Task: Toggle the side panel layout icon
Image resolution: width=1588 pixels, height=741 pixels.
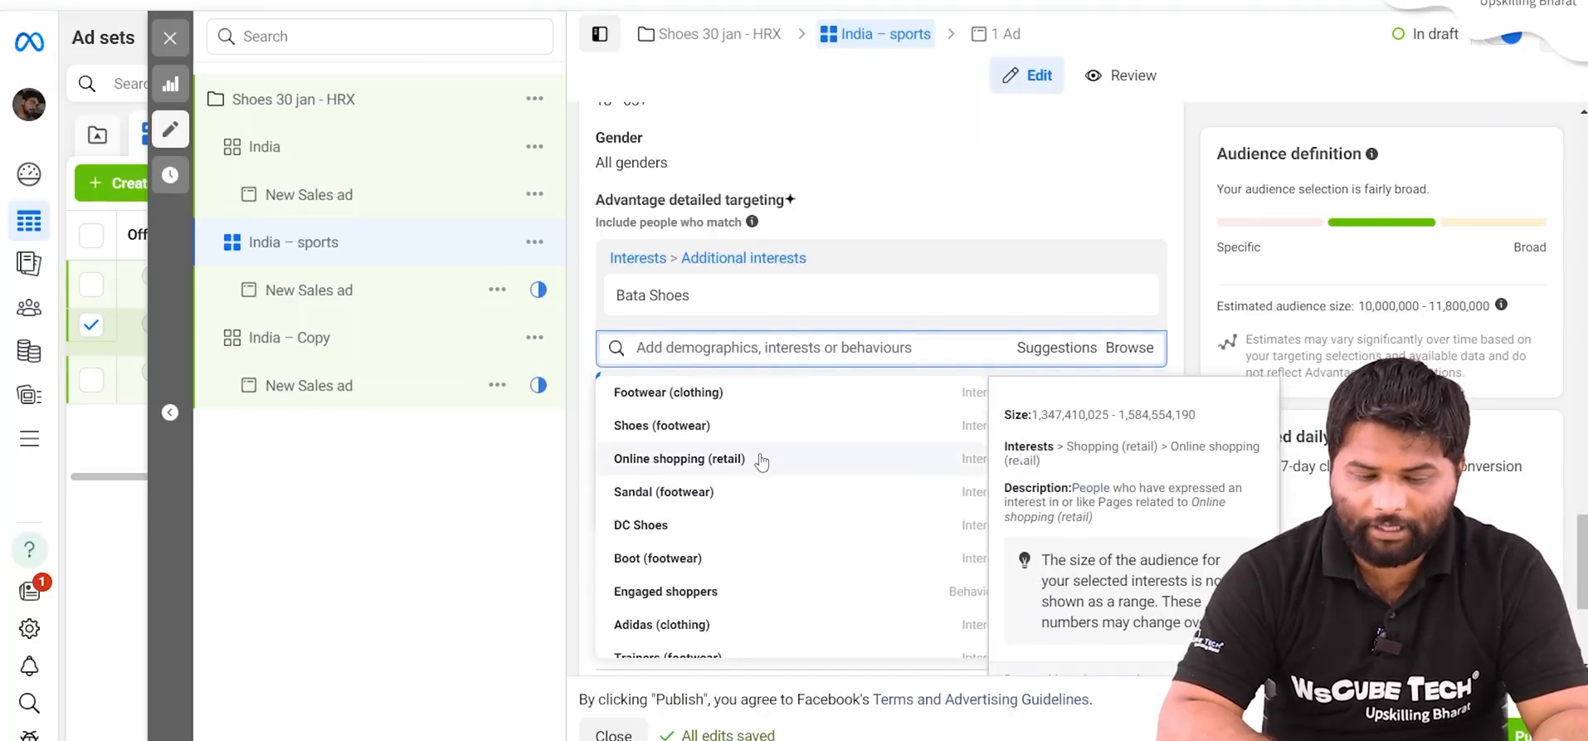Action: point(600,34)
